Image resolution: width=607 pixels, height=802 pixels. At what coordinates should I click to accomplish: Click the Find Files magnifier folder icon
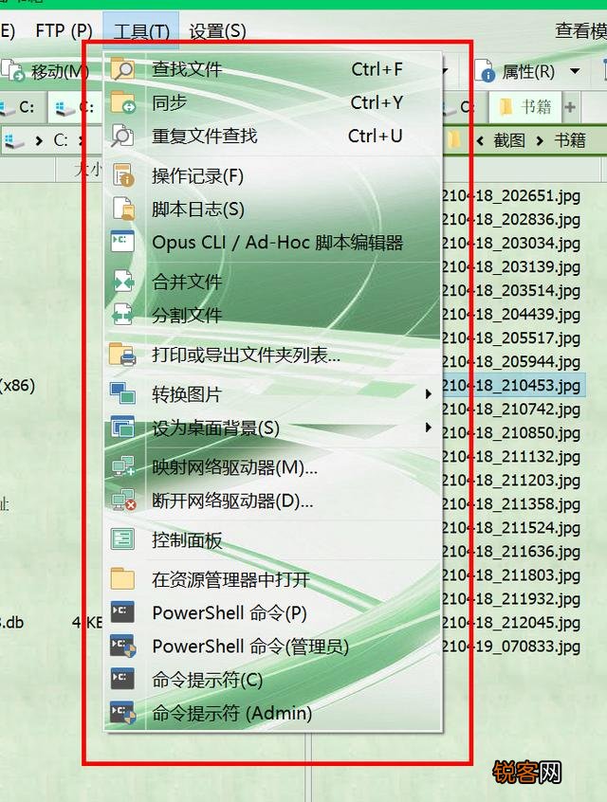[123, 69]
